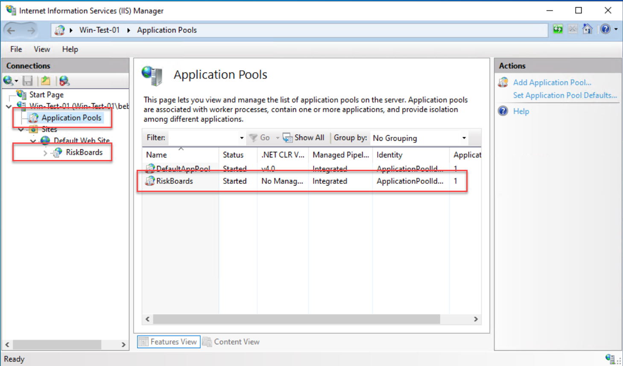Viewport: 623px width, 366px height.
Task: Sort by the Identity column header
Action: (411, 155)
